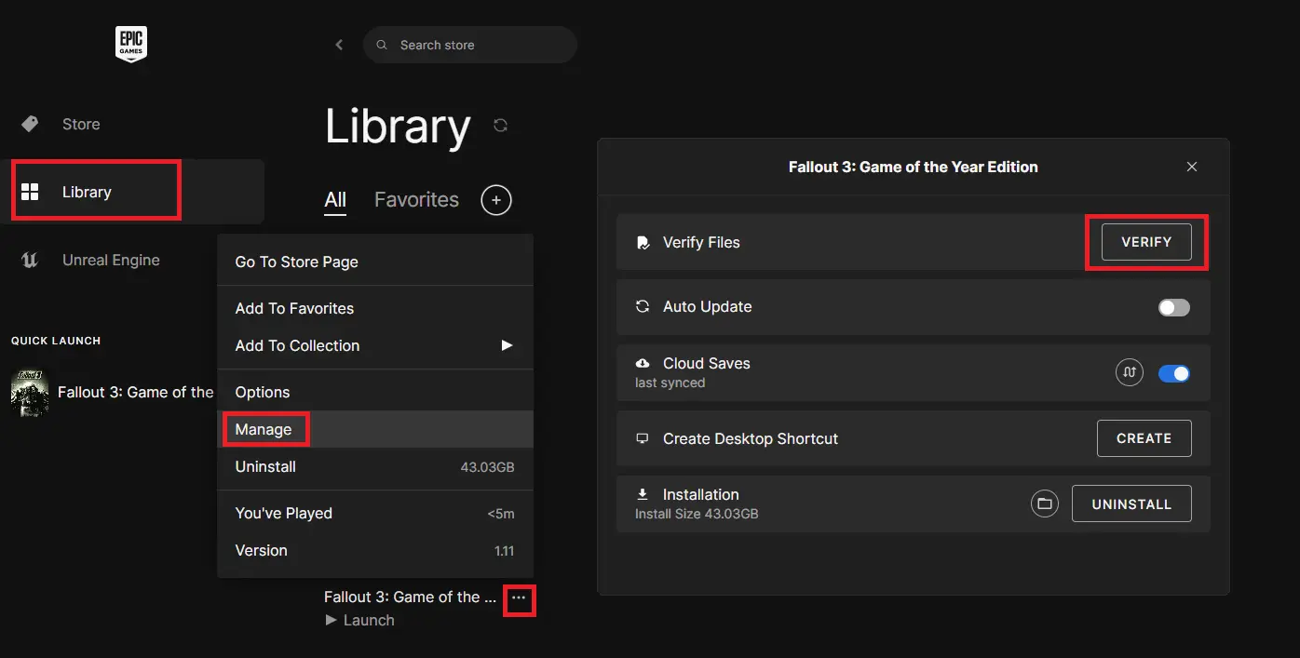Switch to the Favorites tab
1300x658 pixels.
tap(416, 199)
